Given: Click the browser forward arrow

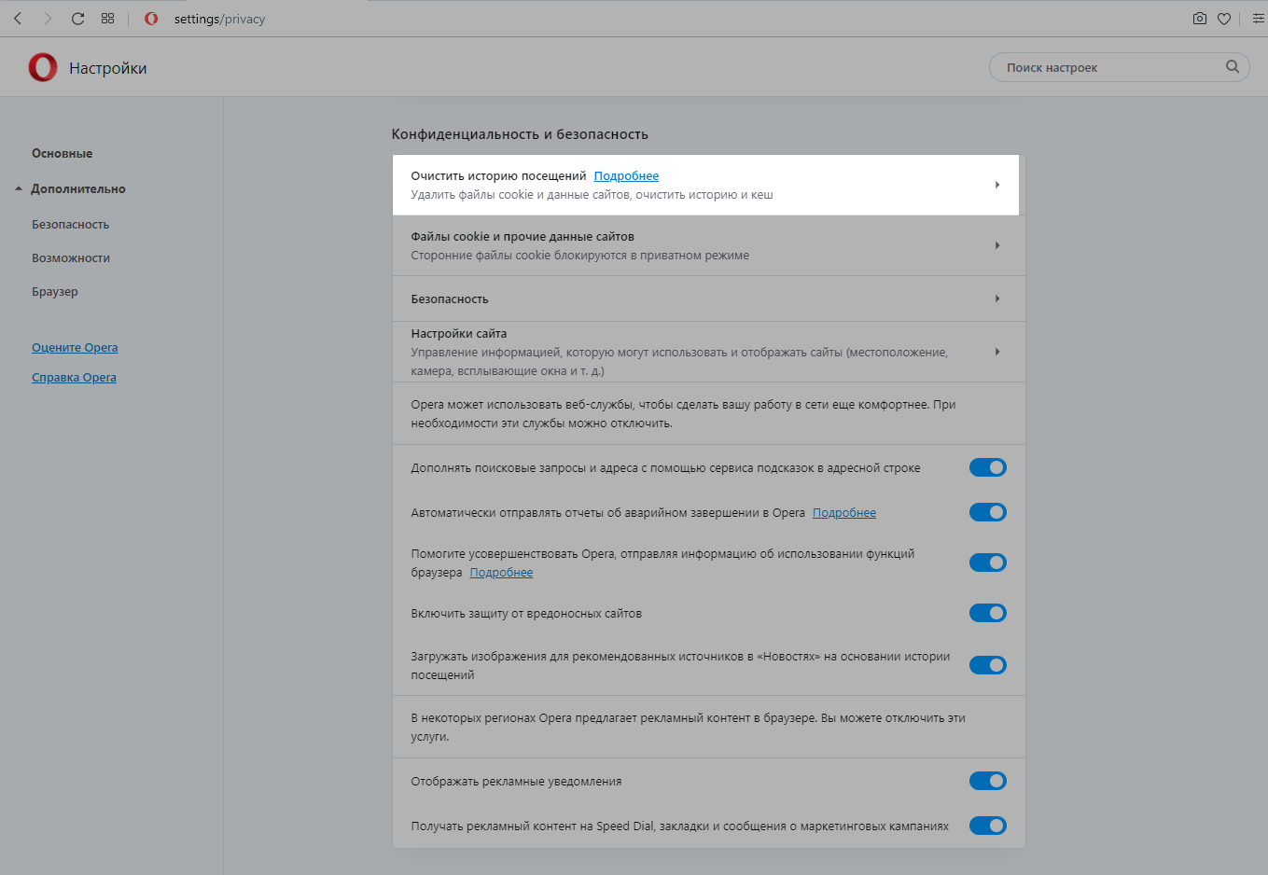Looking at the screenshot, I should pos(48,19).
